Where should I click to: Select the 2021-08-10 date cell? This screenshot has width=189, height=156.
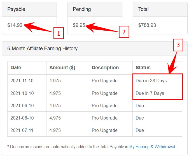click(x=22, y=118)
